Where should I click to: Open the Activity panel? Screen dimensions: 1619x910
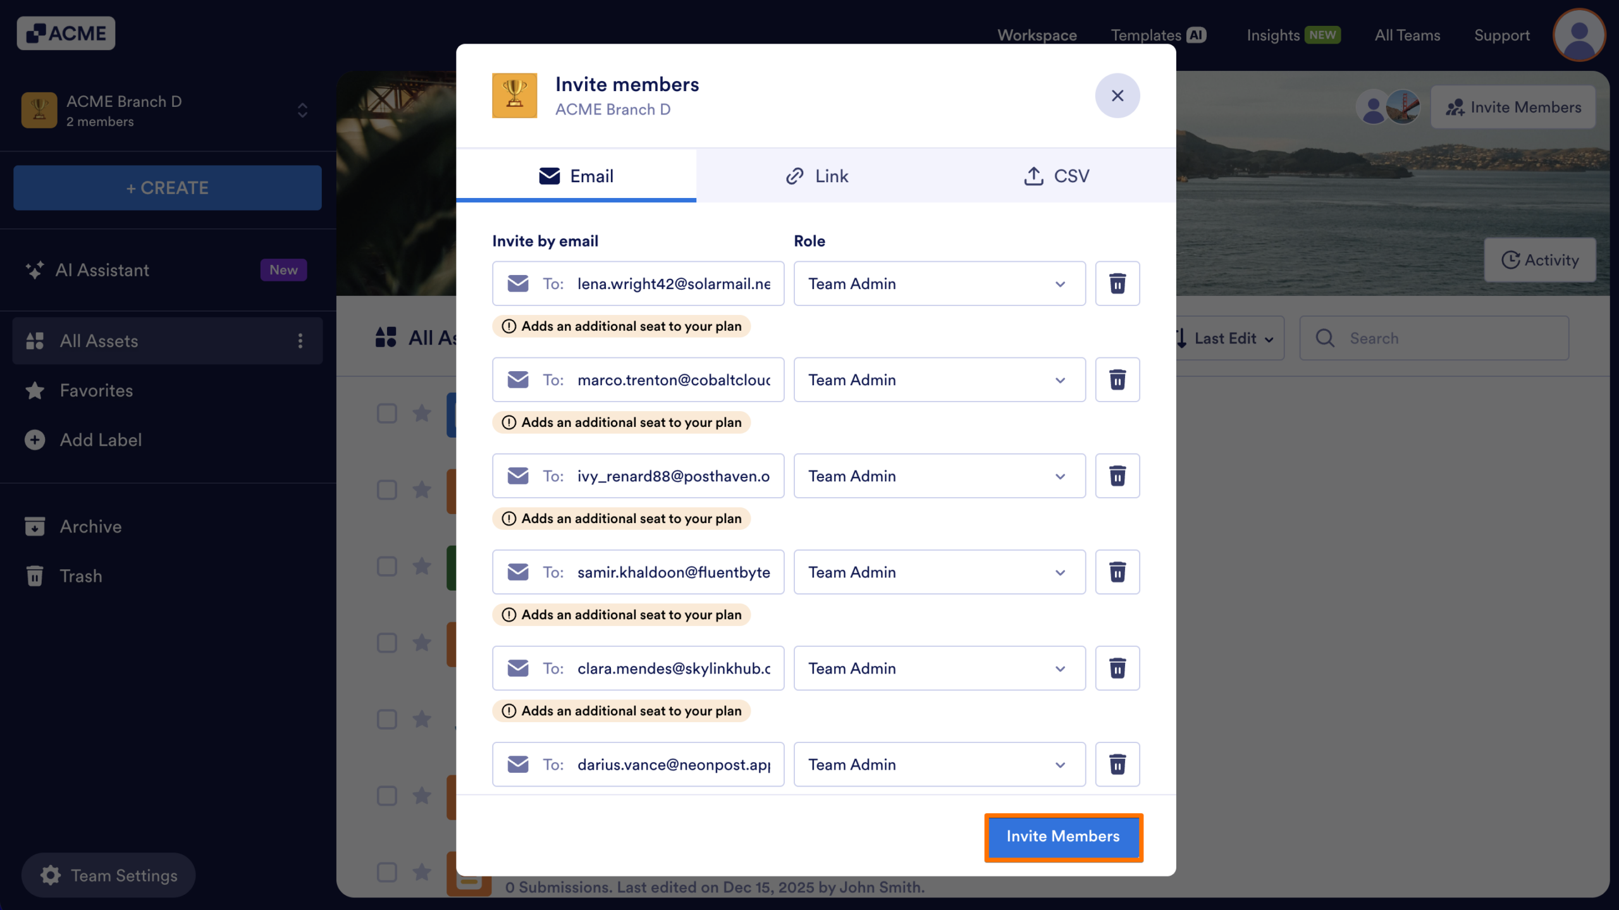(1540, 260)
